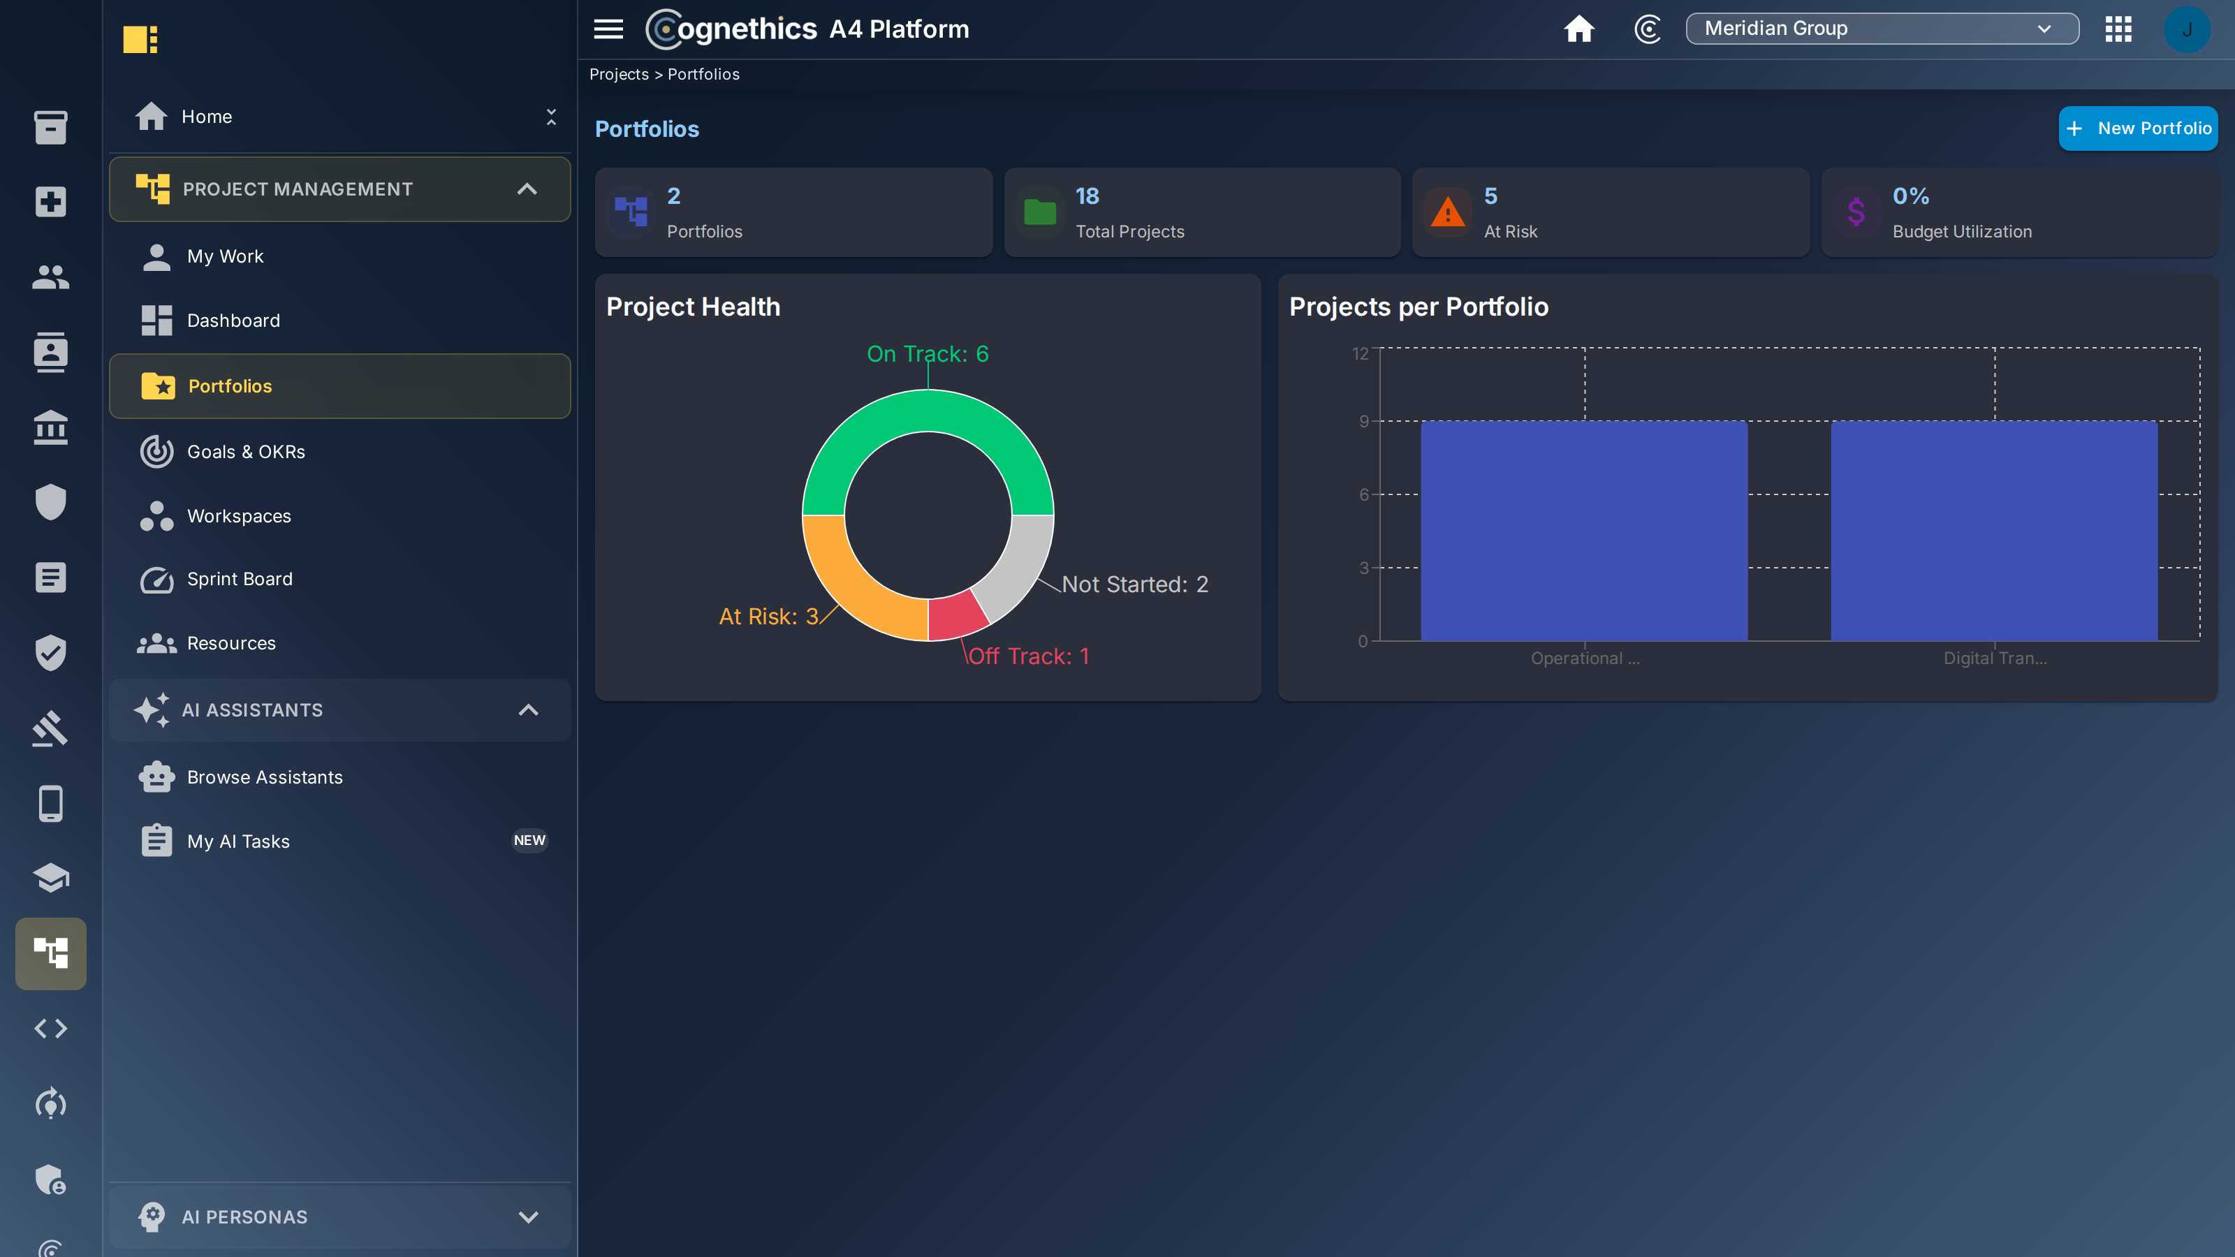Click the Cognethics C icon in the top bar

[x=1647, y=29]
